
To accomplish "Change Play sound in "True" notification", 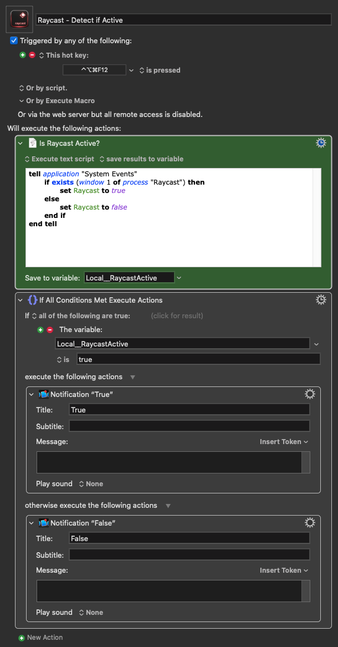I will (x=91, y=483).
